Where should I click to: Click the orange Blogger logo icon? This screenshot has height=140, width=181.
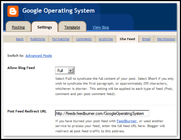(13, 11)
